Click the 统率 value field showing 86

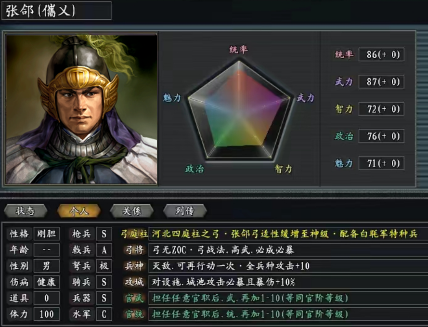click(x=381, y=54)
